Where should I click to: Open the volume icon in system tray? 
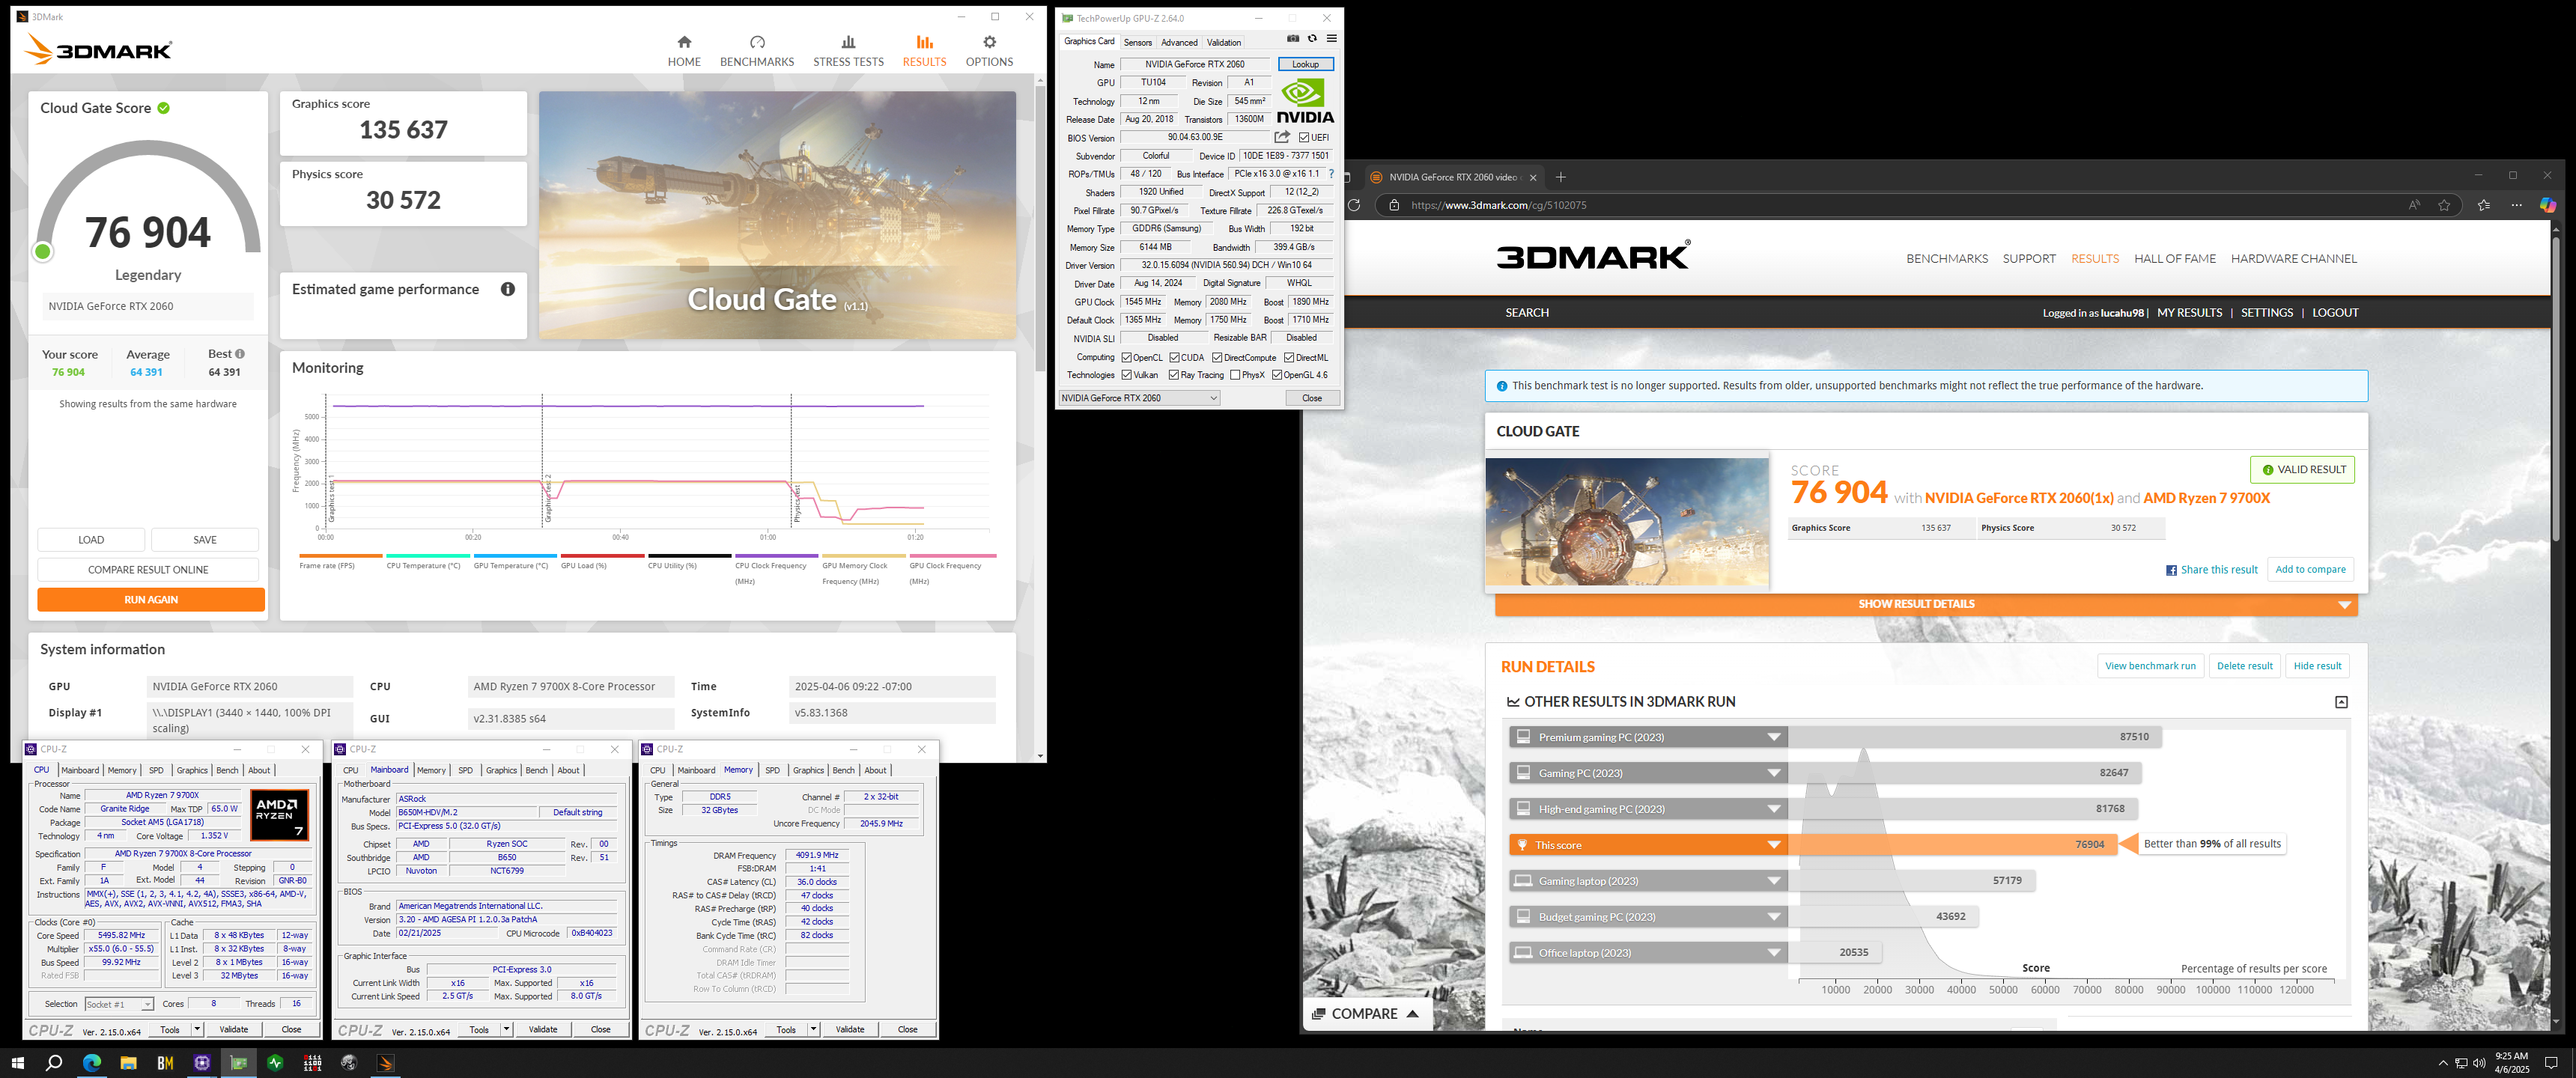tap(2479, 1063)
